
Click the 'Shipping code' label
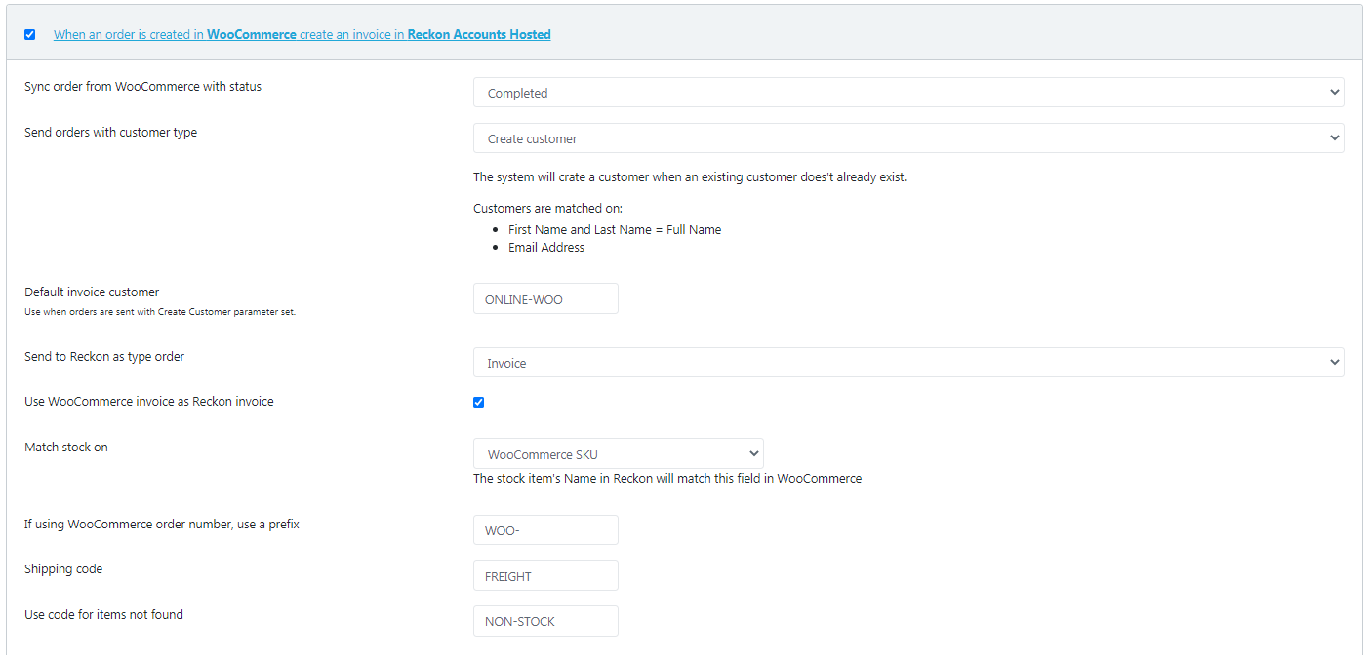63,569
